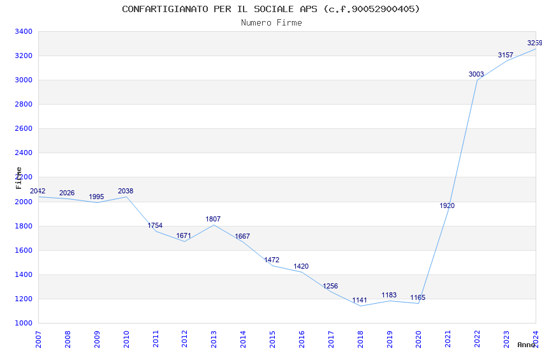Click y-axis value 1800

click(x=24, y=226)
